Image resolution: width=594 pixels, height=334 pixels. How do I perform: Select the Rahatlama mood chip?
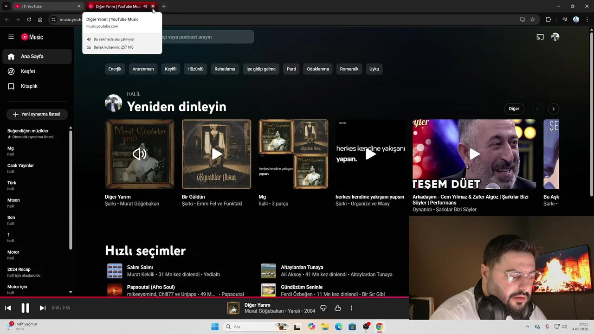tap(225, 69)
